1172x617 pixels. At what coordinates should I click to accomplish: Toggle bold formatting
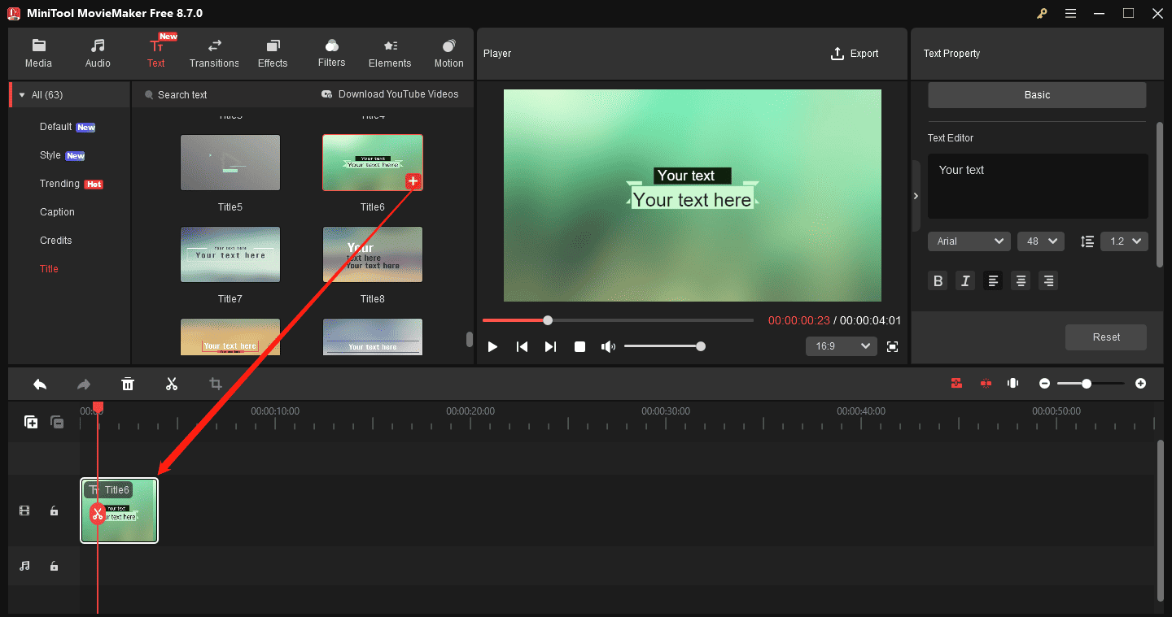click(x=938, y=280)
